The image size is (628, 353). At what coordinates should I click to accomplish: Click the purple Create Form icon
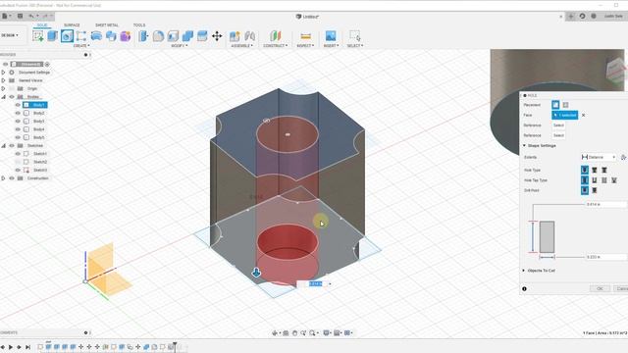(x=126, y=36)
